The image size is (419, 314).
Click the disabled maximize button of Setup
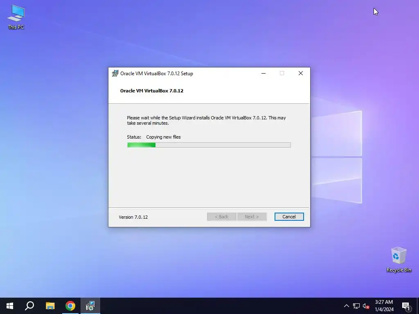[282, 74]
